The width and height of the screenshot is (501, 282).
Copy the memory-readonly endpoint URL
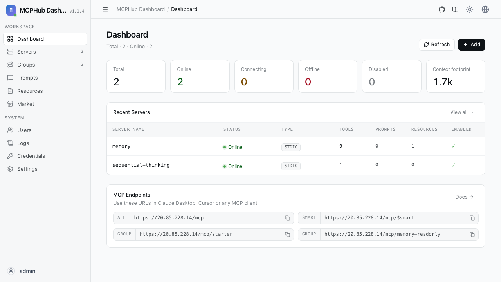[x=472, y=235]
